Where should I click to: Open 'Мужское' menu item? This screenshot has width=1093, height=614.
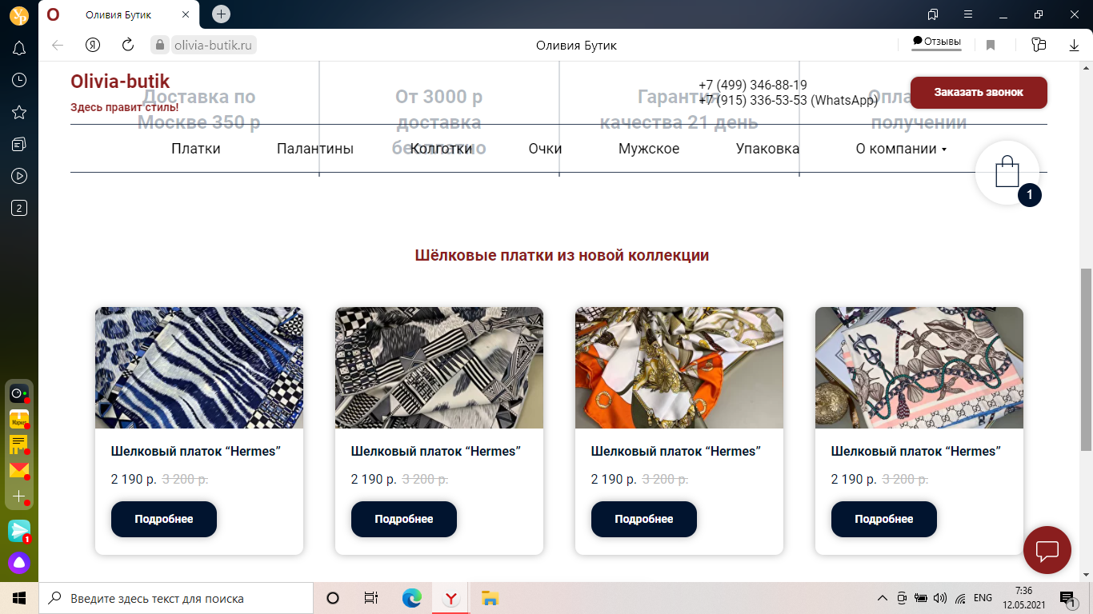pos(649,149)
